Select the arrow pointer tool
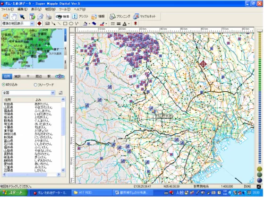 click(22, 17)
